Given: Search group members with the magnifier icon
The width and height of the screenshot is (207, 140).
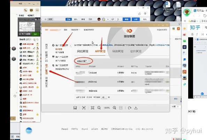Looking at the screenshot, I should coord(38,40).
